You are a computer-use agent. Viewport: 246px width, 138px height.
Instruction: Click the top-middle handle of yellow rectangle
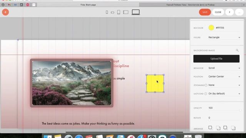click(155, 75)
